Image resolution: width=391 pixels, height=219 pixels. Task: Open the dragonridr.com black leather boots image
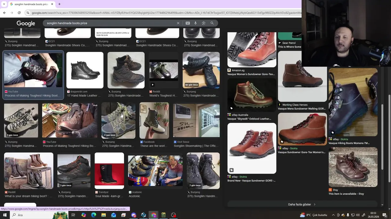pos(85,70)
